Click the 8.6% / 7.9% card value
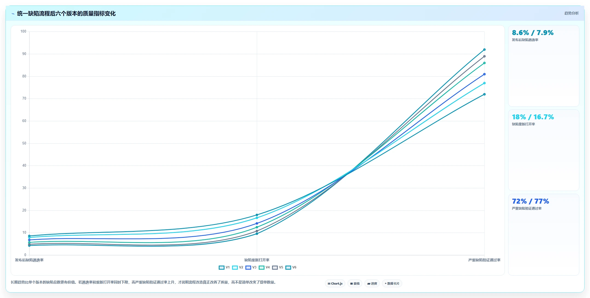The image size is (590, 298). click(533, 33)
